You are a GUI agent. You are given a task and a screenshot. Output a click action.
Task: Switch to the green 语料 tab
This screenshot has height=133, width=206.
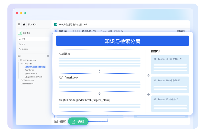pos(78,121)
